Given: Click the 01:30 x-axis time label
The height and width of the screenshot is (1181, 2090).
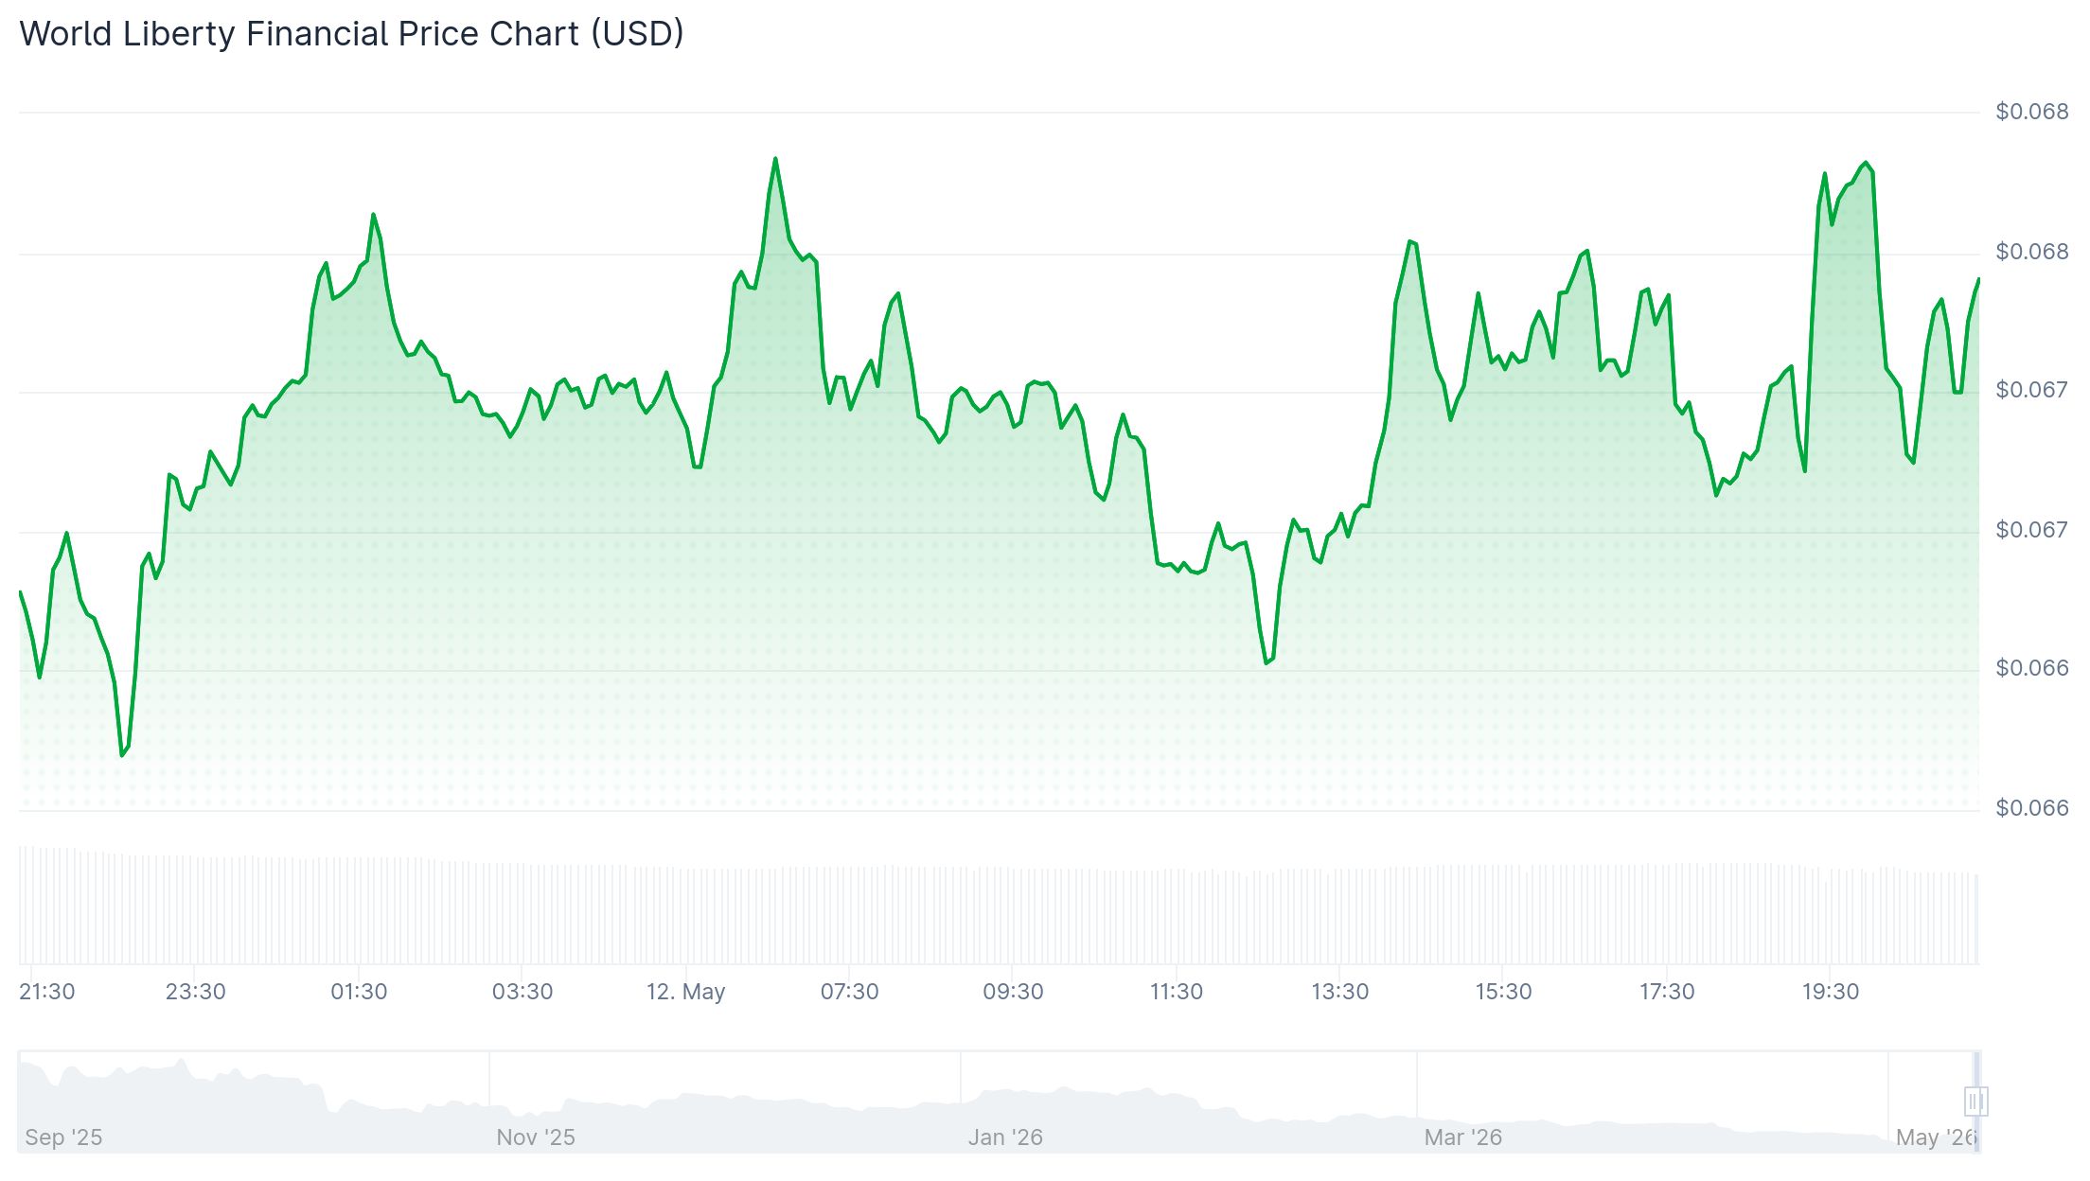Looking at the screenshot, I should pyautogui.click(x=359, y=992).
